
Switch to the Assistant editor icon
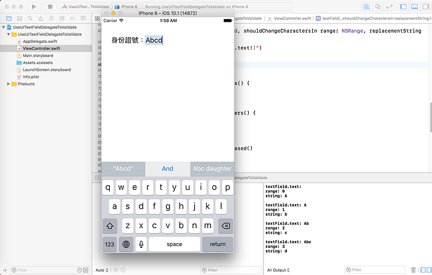(x=378, y=7)
